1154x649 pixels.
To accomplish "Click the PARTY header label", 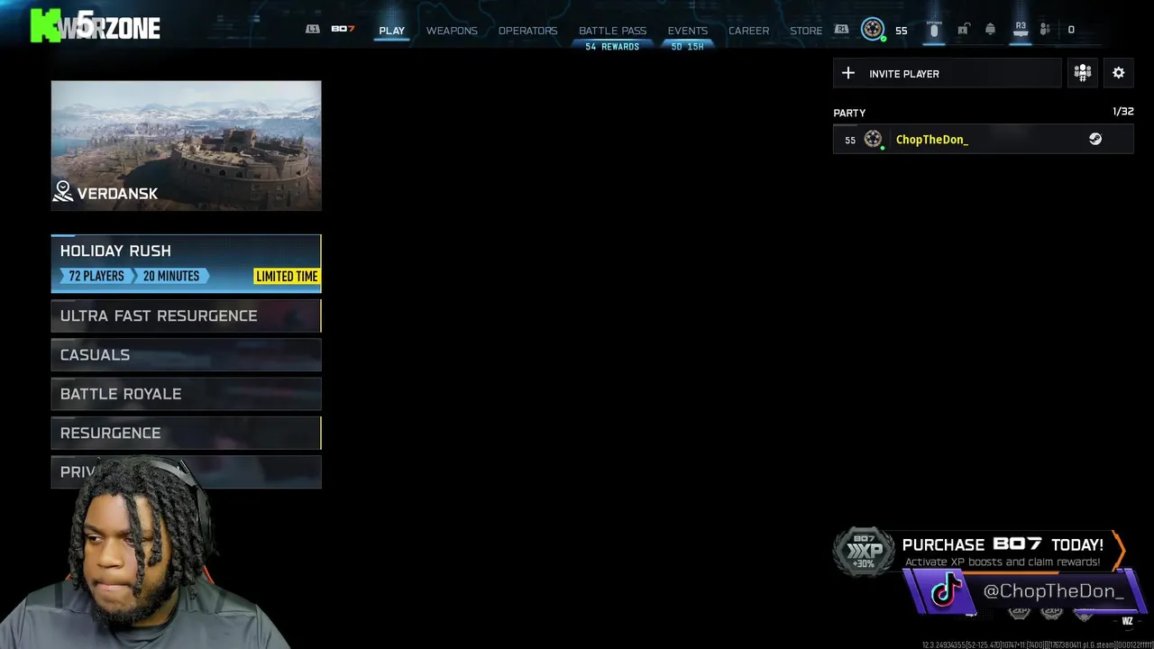I will (x=849, y=113).
